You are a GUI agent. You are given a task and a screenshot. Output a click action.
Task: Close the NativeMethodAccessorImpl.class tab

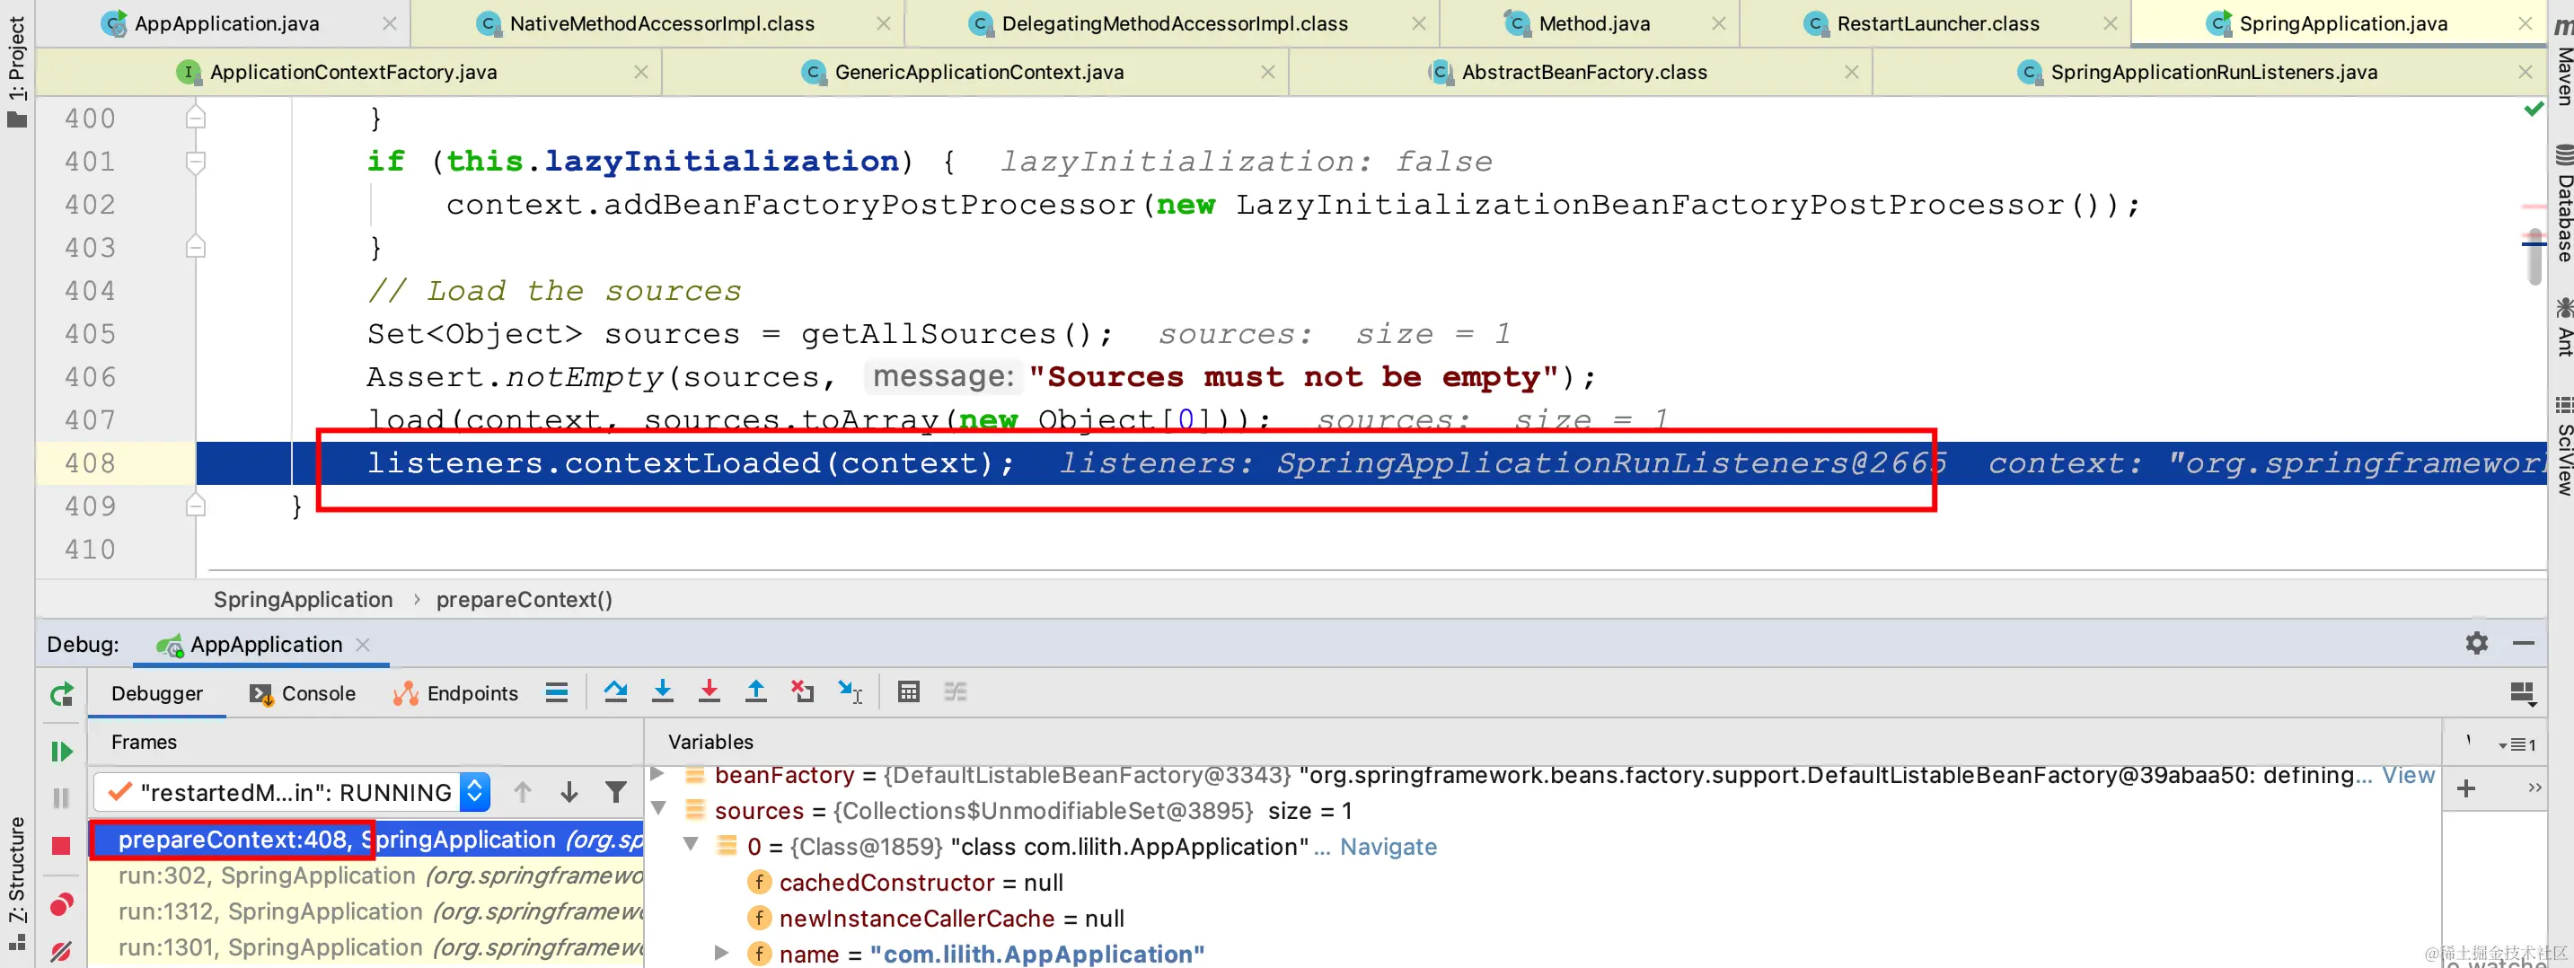tap(884, 23)
